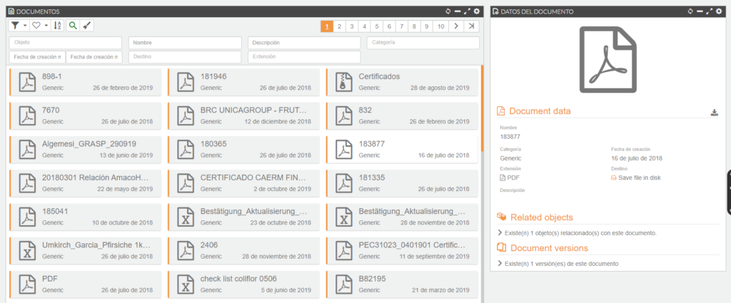Image resolution: width=731 pixels, height=303 pixels.
Task: Go to next page with chevron arrow
Action: [456, 26]
